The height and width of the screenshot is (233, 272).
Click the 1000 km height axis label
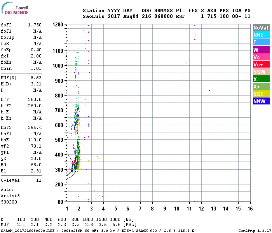tap(58, 66)
